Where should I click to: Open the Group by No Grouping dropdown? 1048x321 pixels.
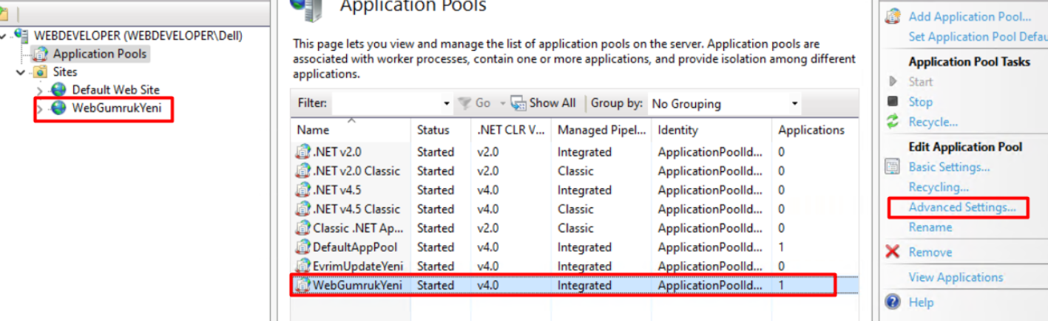(725, 103)
